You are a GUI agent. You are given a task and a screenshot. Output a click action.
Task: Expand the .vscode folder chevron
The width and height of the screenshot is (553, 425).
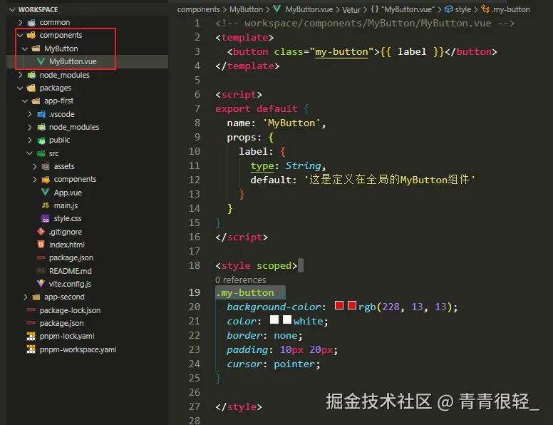tap(30, 114)
